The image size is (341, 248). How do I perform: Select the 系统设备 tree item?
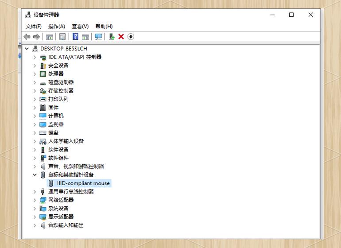58,209
